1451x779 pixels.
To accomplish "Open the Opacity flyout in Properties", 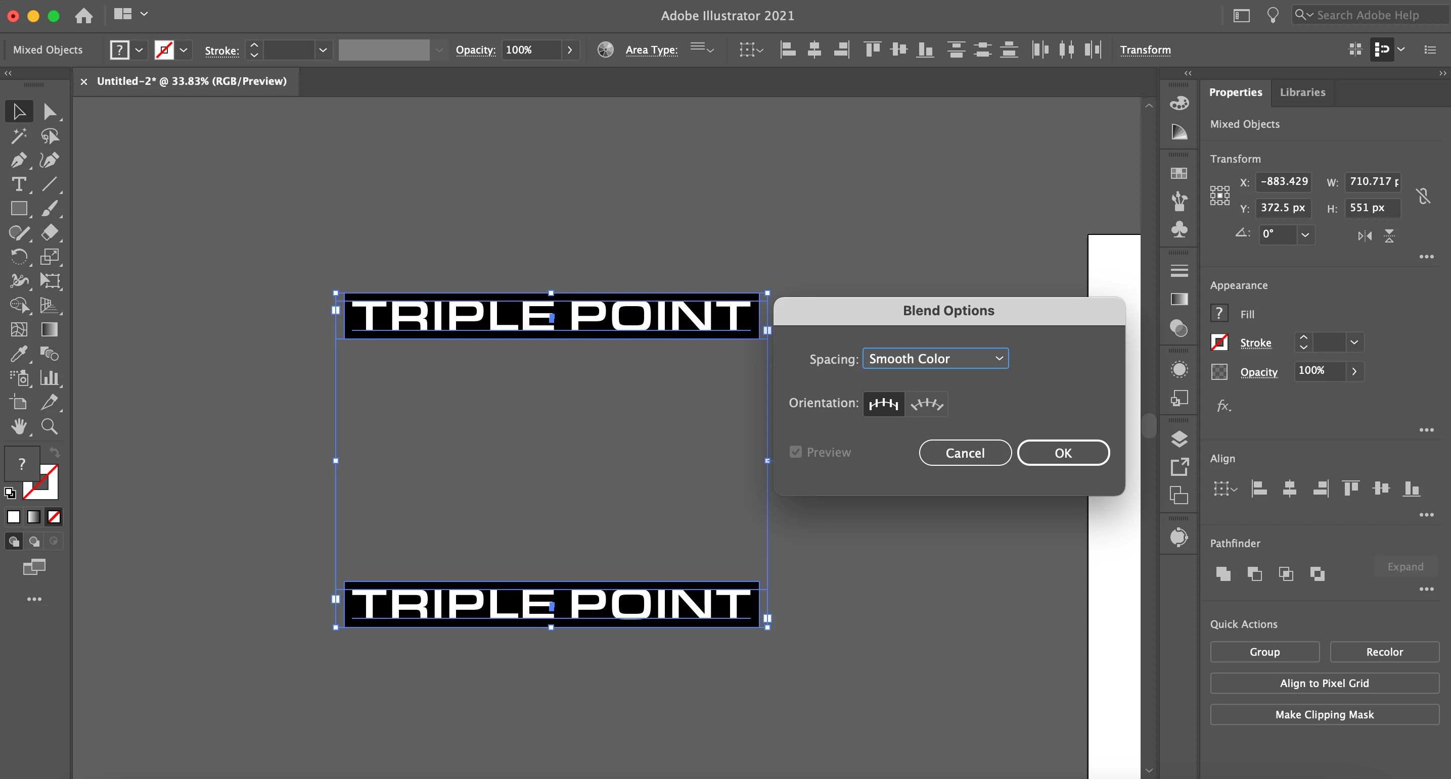I will pos(1354,371).
